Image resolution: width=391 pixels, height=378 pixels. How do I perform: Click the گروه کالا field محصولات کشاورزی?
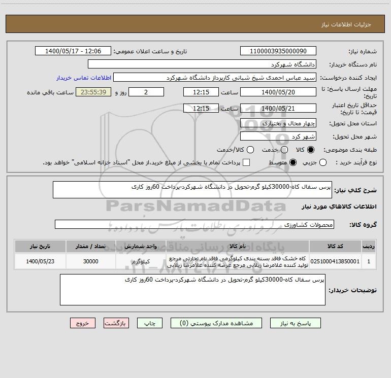coord(194,224)
